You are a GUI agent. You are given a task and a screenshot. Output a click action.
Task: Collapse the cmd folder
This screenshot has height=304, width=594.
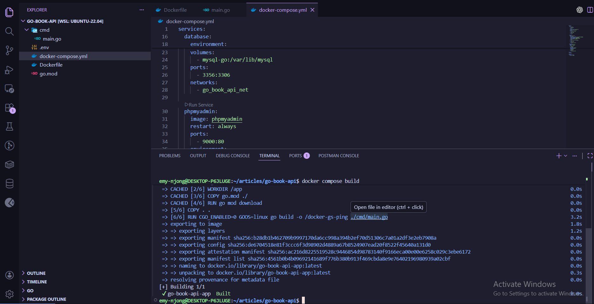(27, 30)
